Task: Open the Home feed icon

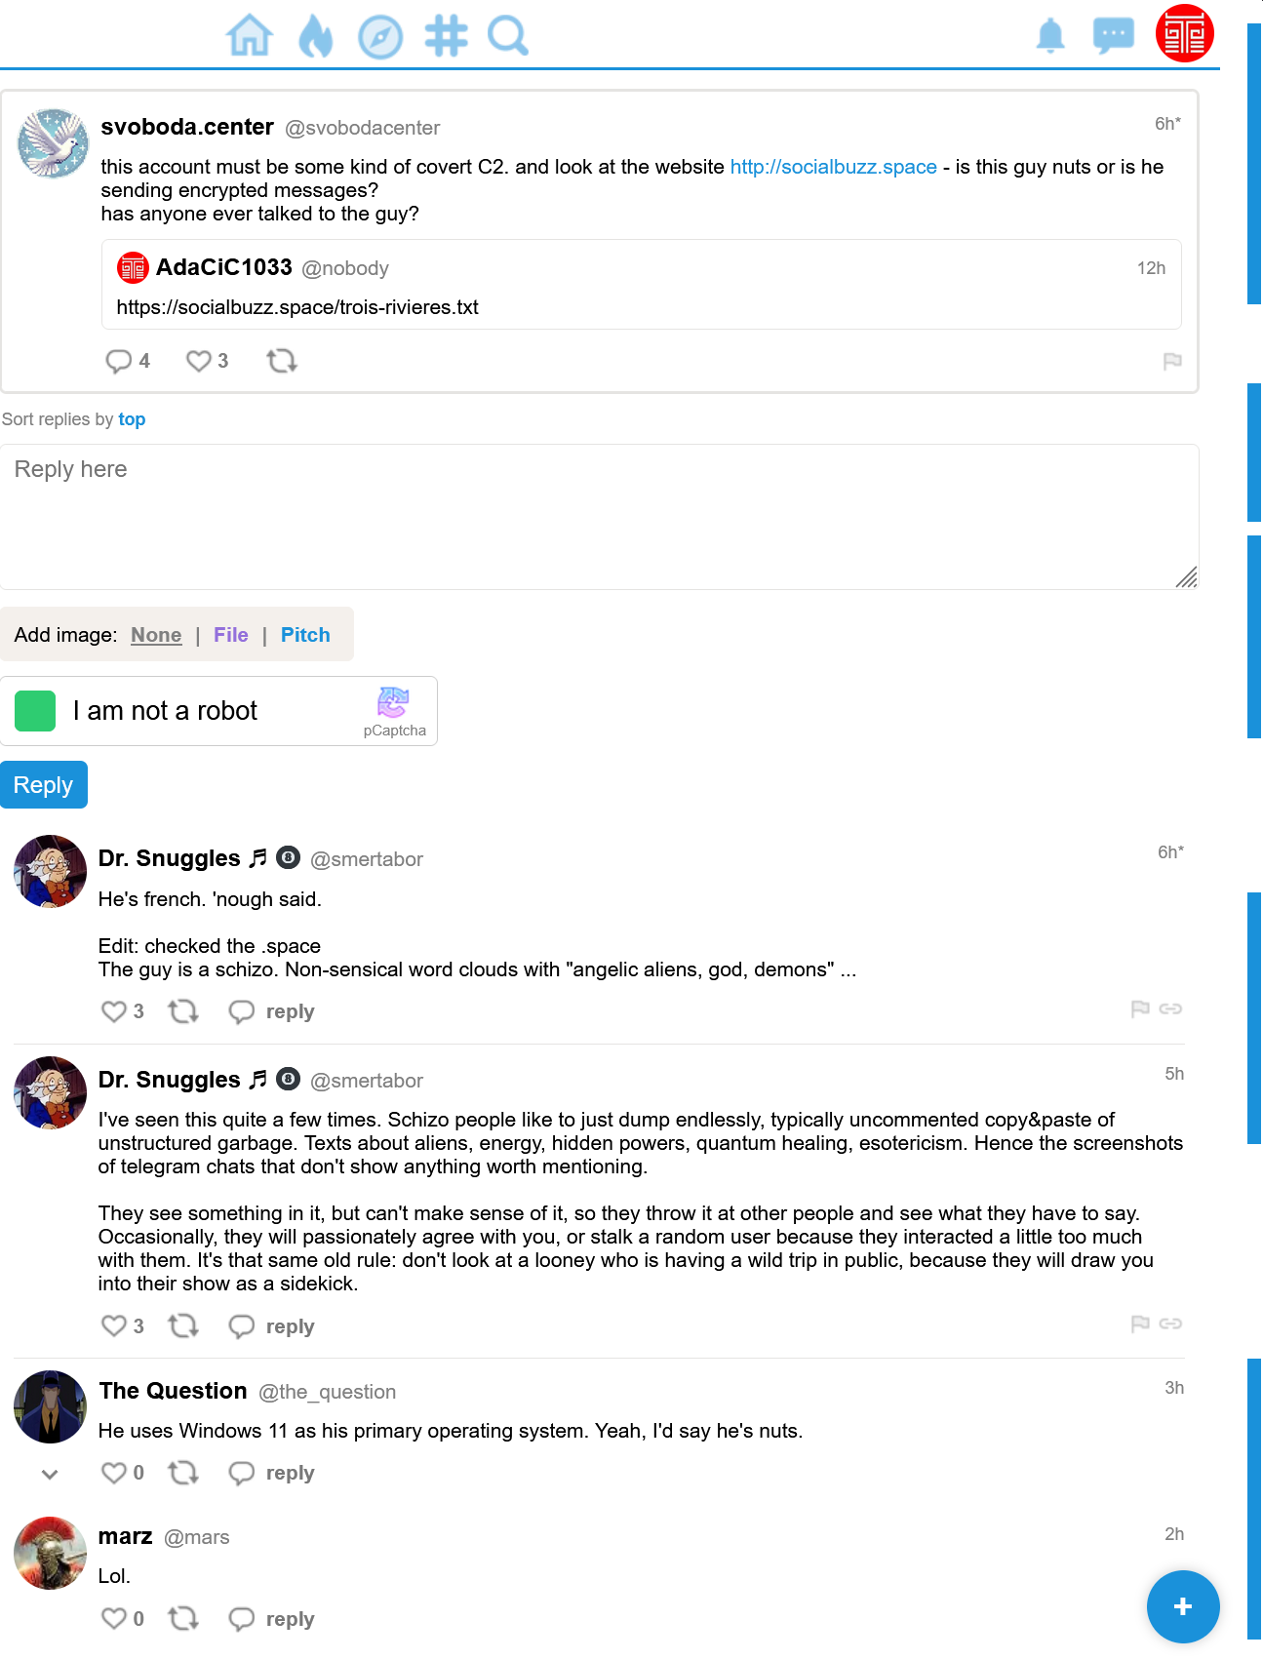Action: [250, 36]
